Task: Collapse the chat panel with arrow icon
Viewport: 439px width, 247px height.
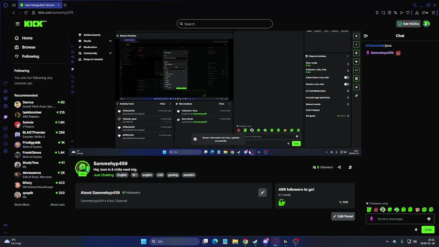Action: pyautogui.click(x=366, y=36)
